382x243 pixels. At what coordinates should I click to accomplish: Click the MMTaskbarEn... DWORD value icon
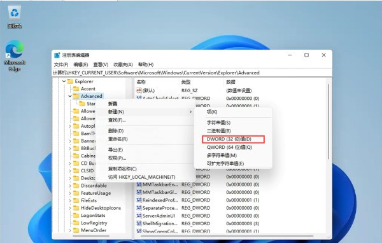pos(139,184)
